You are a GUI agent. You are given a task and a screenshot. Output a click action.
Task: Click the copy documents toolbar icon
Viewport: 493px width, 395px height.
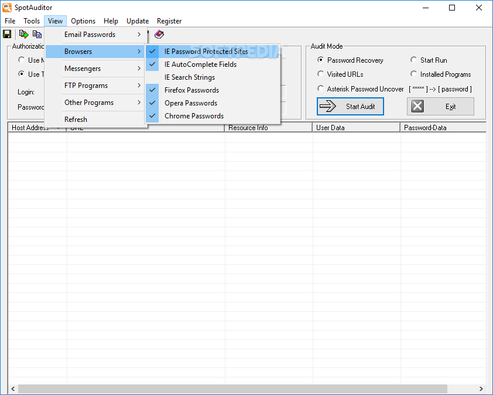(37, 34)
